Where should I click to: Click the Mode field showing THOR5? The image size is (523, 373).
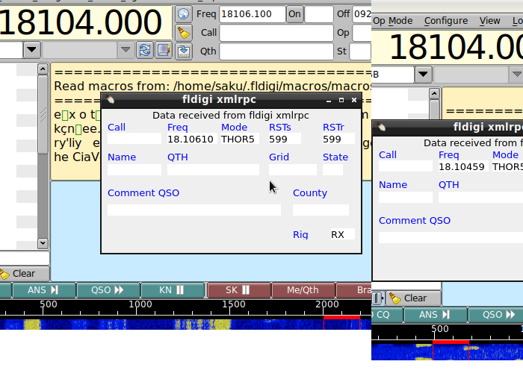240,139
